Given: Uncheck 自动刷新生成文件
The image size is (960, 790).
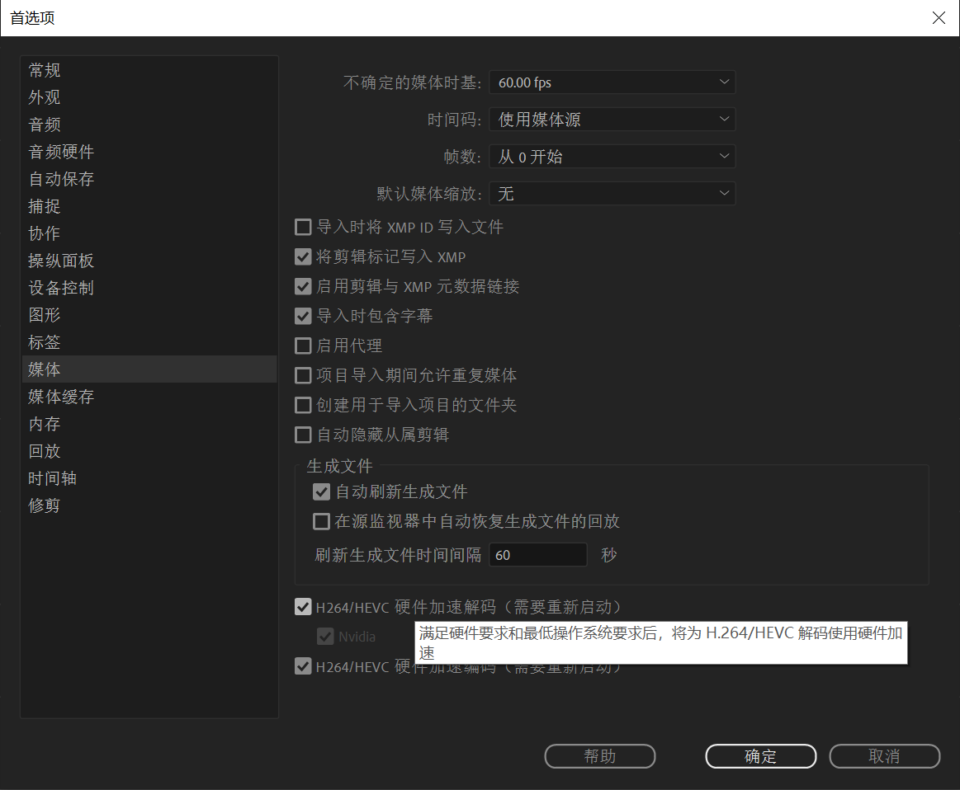Looking at the screenshot, I should coord(321,491).
